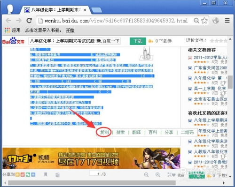The height and width of the screenshot is (187, 235).
Task: Choose 复制 in the selection popup menu
Action: pos(104,132)
